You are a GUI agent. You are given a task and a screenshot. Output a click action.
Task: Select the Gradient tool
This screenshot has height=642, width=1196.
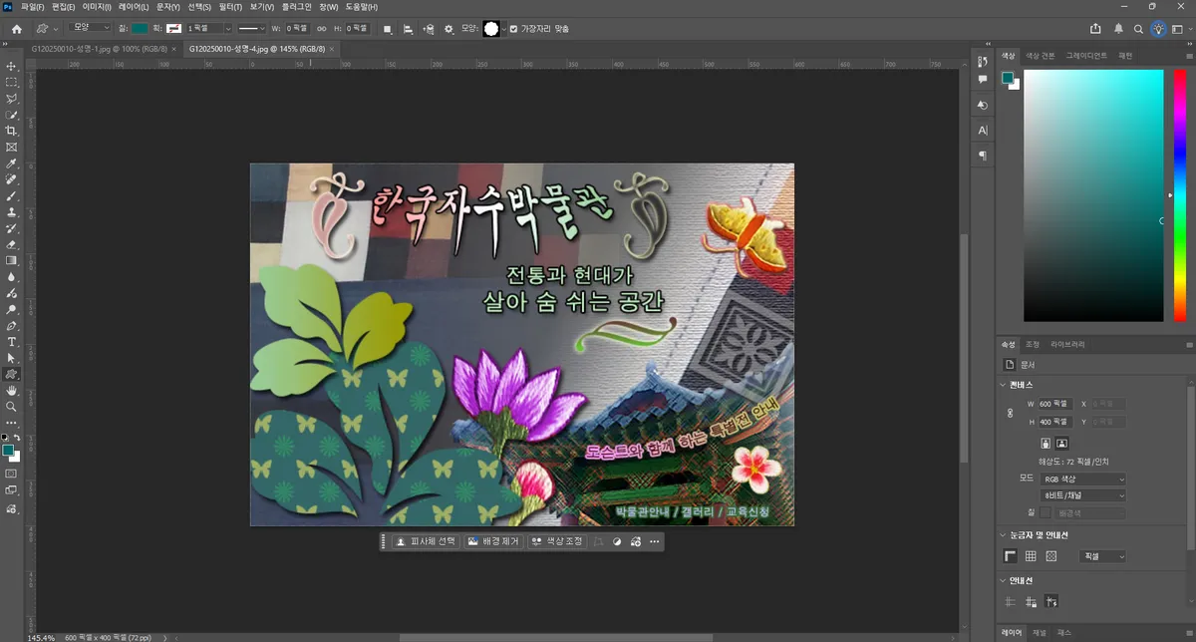12,260
